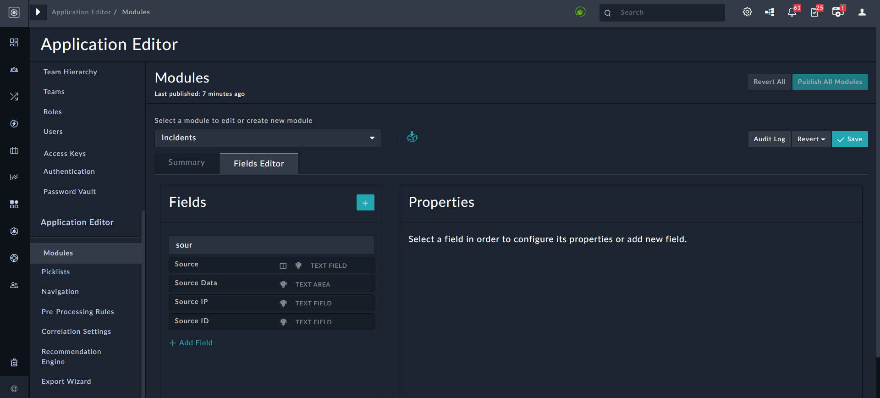Open Picklists in the sidebar menu
This screenshot has width=880, height=398.
pos(56,272)
